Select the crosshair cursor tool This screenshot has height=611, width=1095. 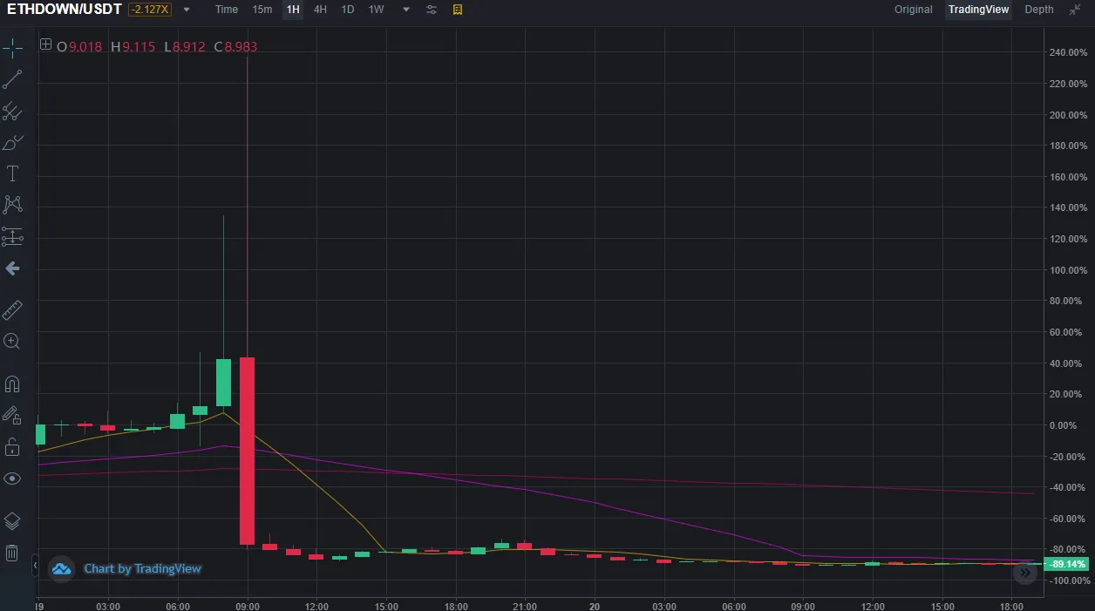12,48
